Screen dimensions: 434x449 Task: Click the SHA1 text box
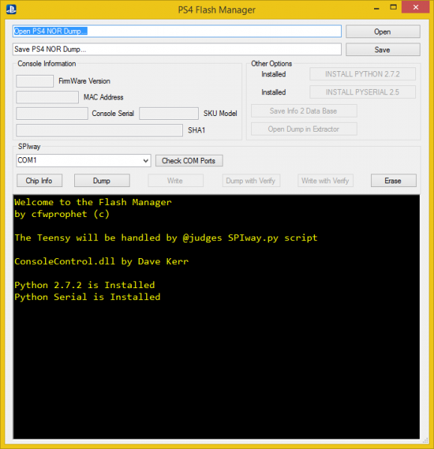point(99,130)
